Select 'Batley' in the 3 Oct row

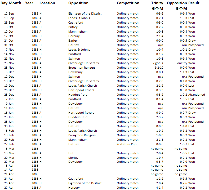[73, 27]
